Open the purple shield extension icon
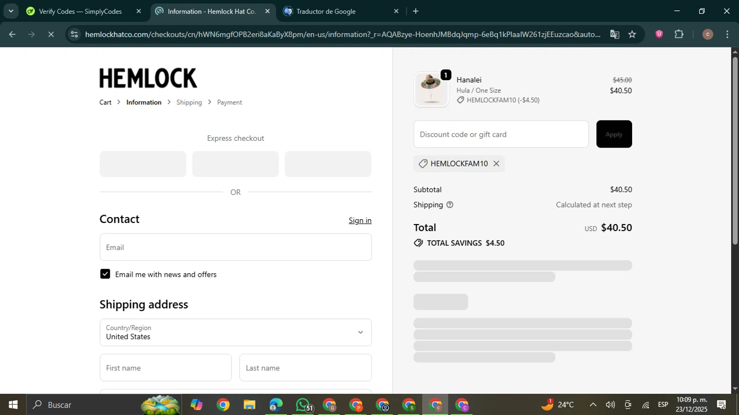Viewport: 739px width, 415px height. 659,34
